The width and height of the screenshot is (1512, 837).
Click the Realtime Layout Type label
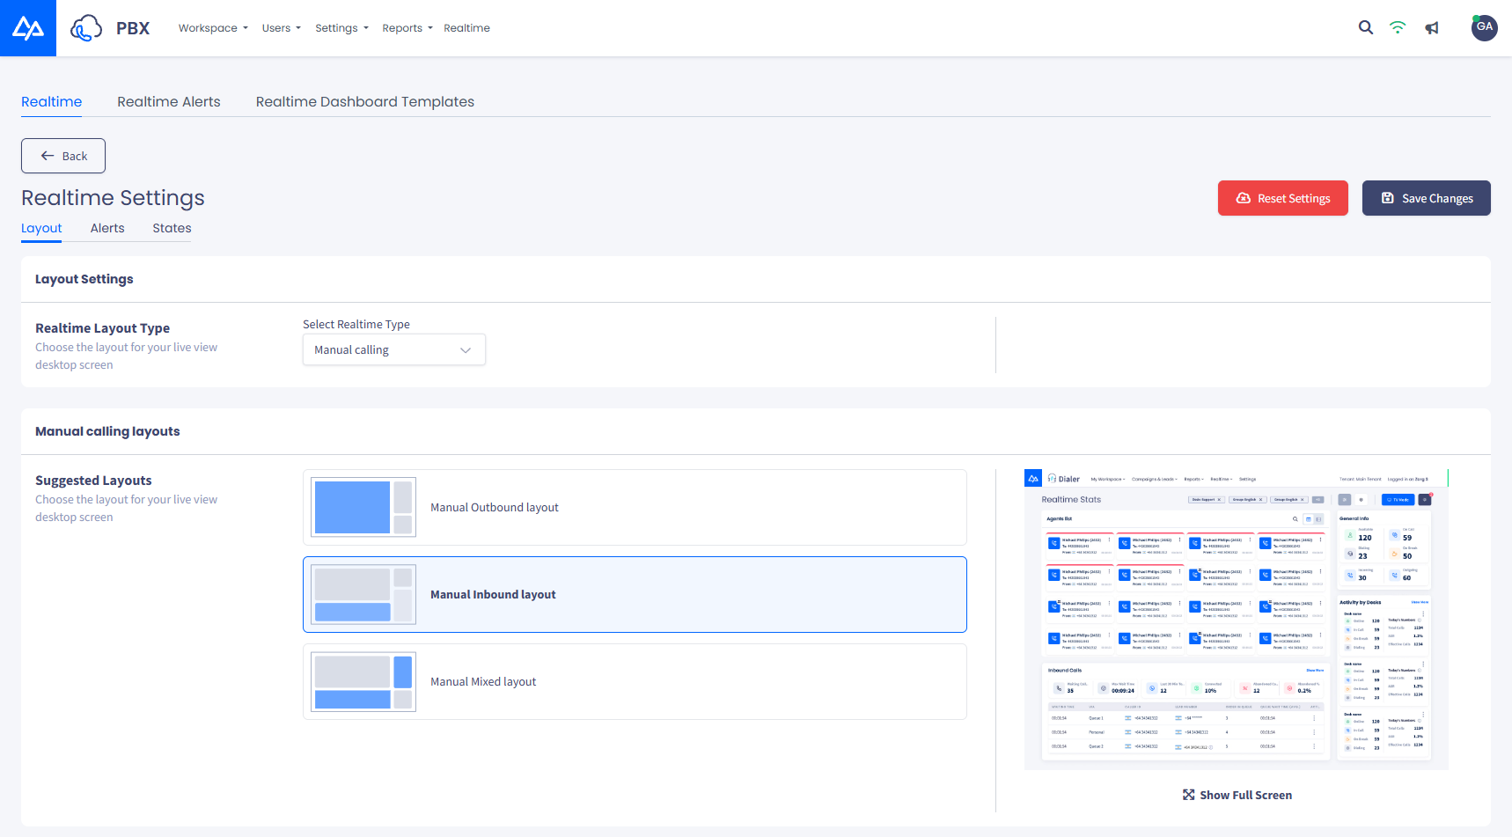[x=103, y=328]
